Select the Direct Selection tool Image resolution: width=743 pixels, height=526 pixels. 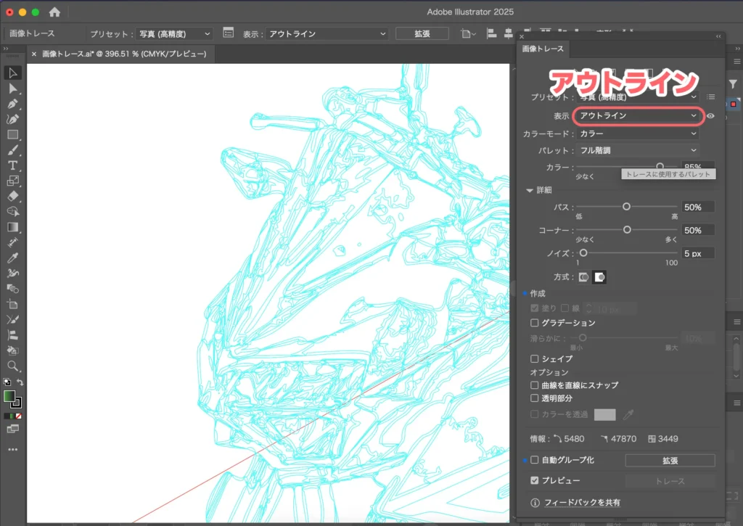13,88
